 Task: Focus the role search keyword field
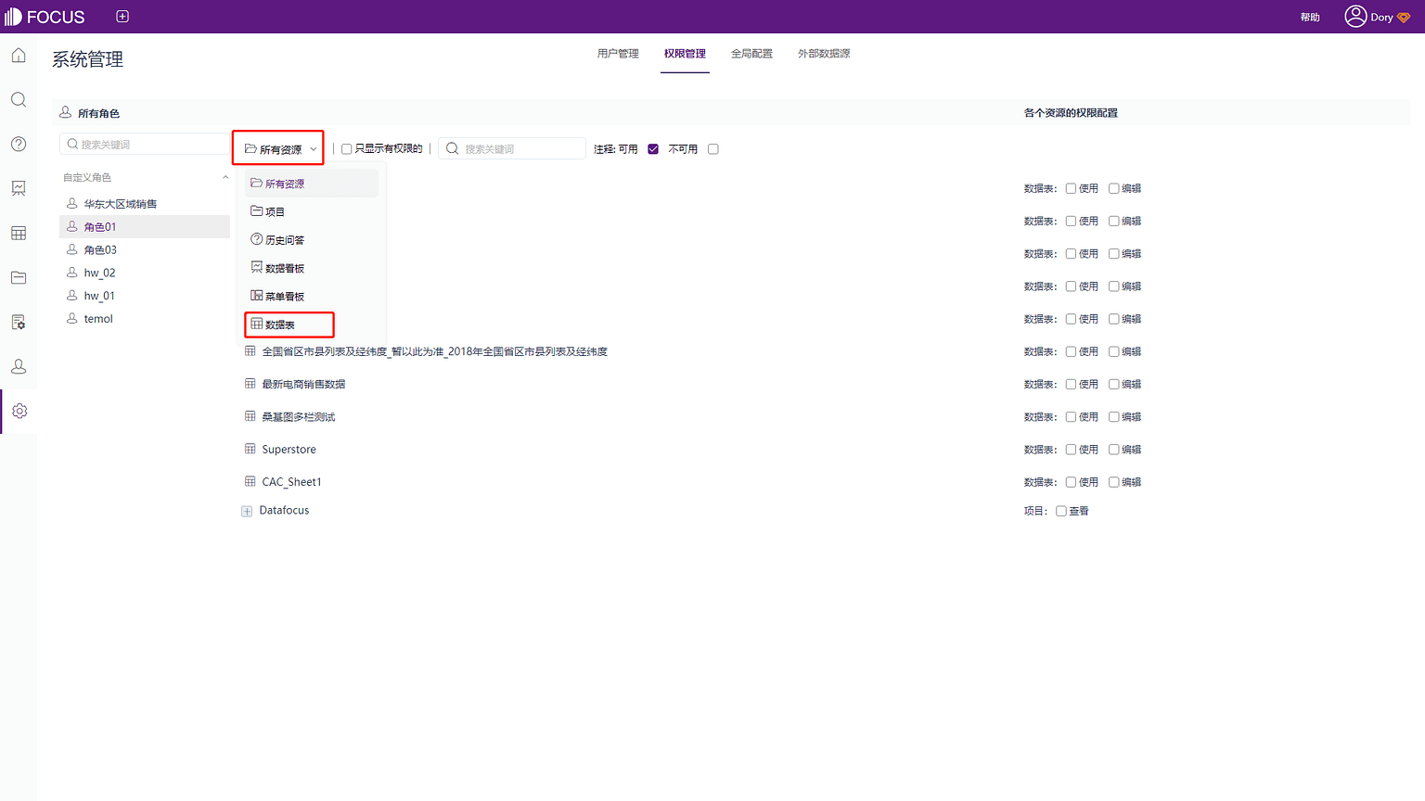coord(144,145)
